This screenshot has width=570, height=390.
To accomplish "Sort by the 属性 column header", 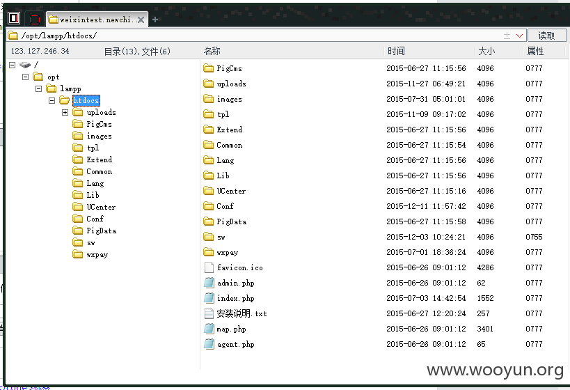I will 535,51.
